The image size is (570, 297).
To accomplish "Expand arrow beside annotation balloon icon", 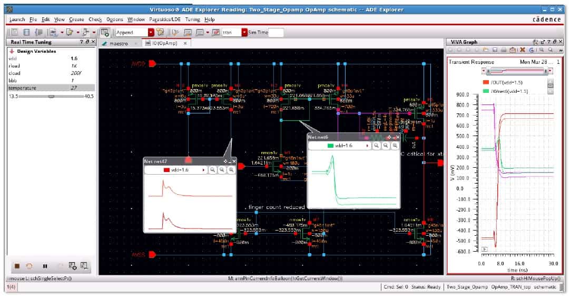I will pos(208,32).
